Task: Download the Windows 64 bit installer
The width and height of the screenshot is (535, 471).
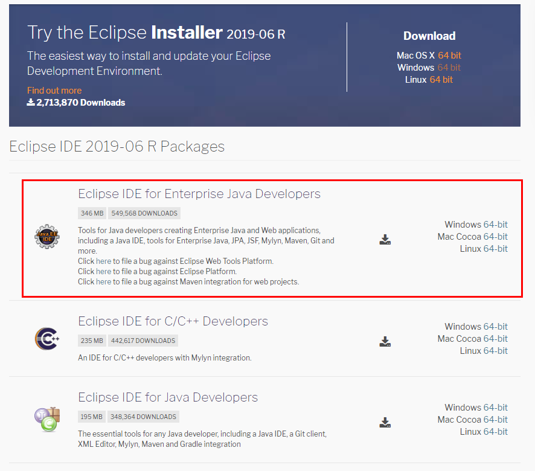Action: click(x=449, y=68)
